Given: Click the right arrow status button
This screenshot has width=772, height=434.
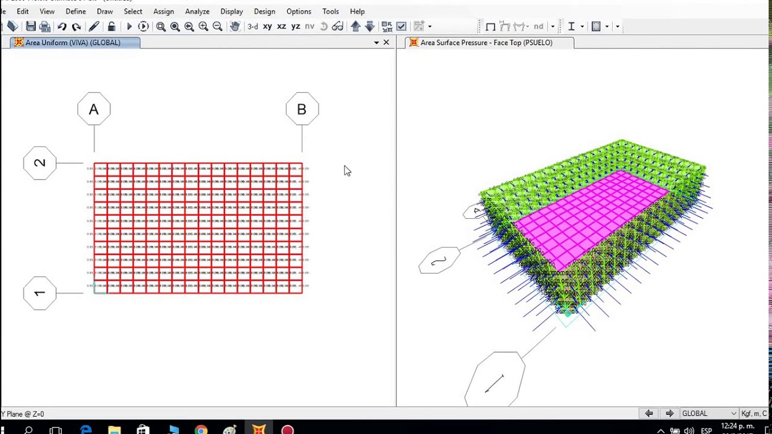Looking at the screenshot, I should click(669, 414).
